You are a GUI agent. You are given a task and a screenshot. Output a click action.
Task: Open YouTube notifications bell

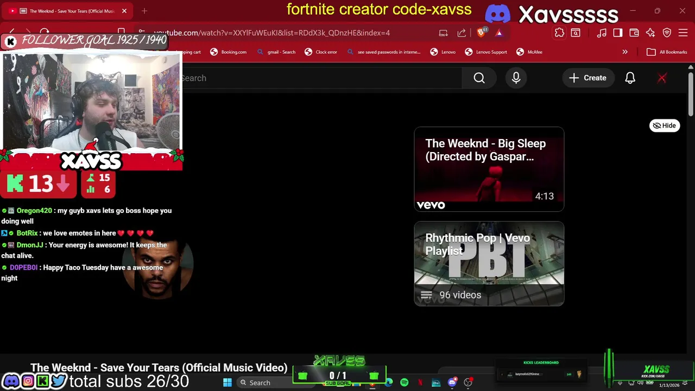(x=630, y=78)
